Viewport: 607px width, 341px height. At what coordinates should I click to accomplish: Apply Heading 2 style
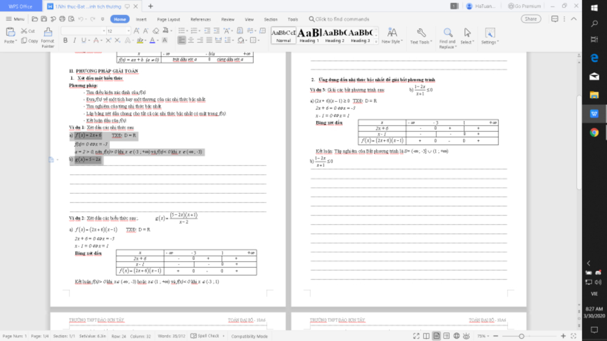coord(334,35)
